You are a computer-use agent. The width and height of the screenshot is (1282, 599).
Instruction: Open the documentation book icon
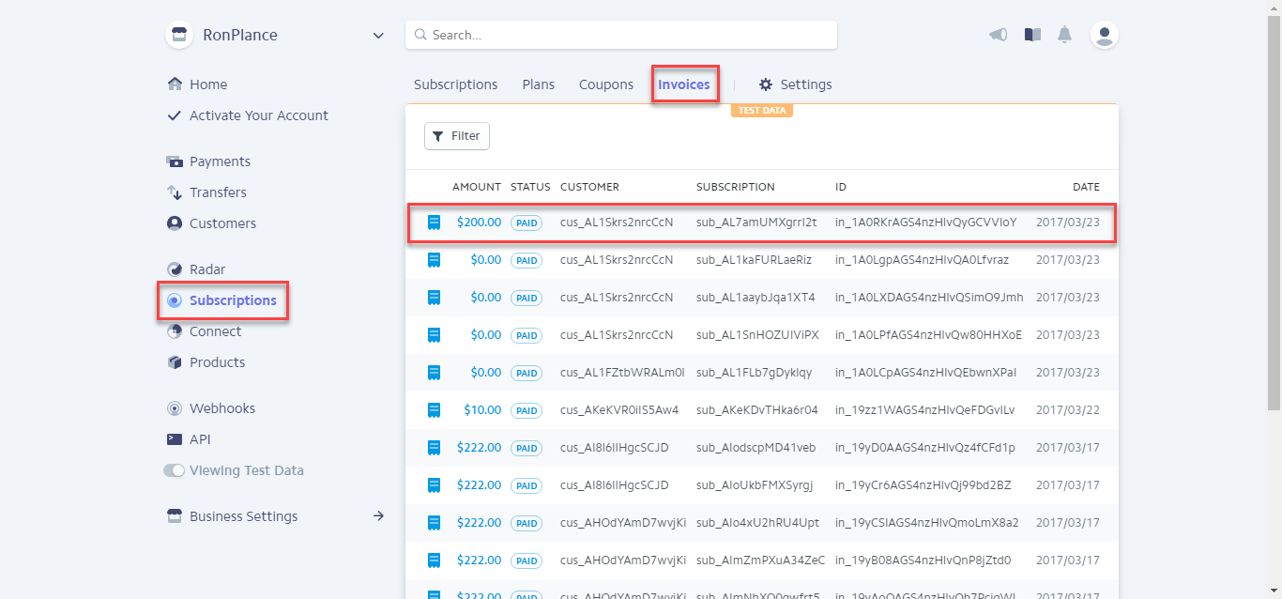point(1032,35)
